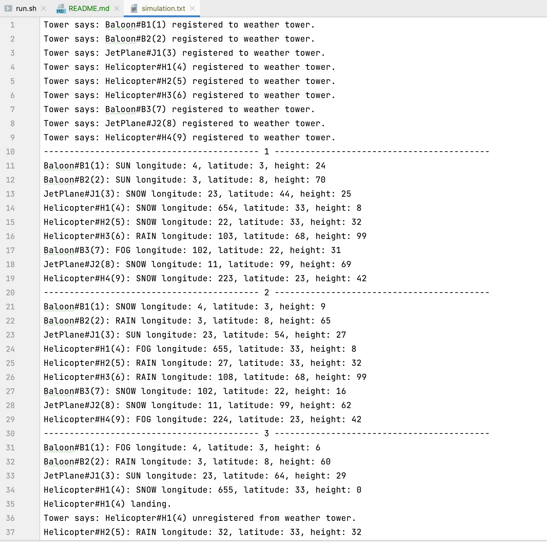
Task: Click line 'Baloon#B1(1): FOG ... height: 6'
Action: click(182, 448)
